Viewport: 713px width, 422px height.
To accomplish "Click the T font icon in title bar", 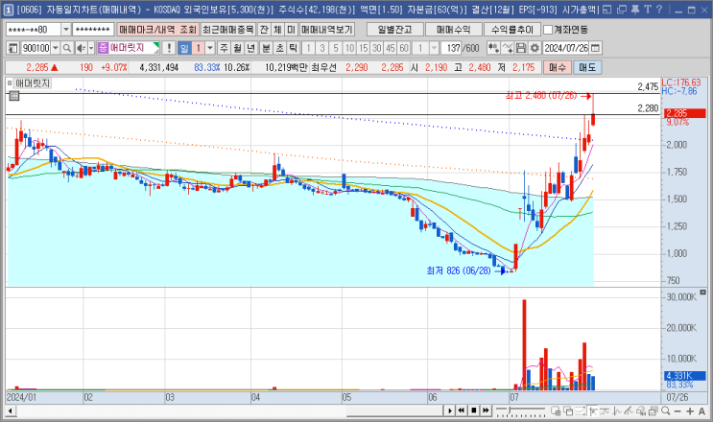I will (x=648, y=9).
